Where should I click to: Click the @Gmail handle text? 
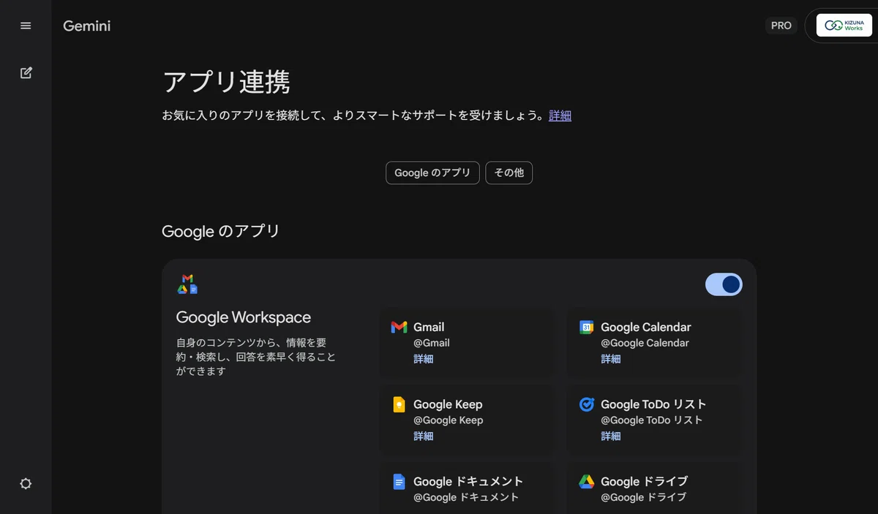click(432, 343)
